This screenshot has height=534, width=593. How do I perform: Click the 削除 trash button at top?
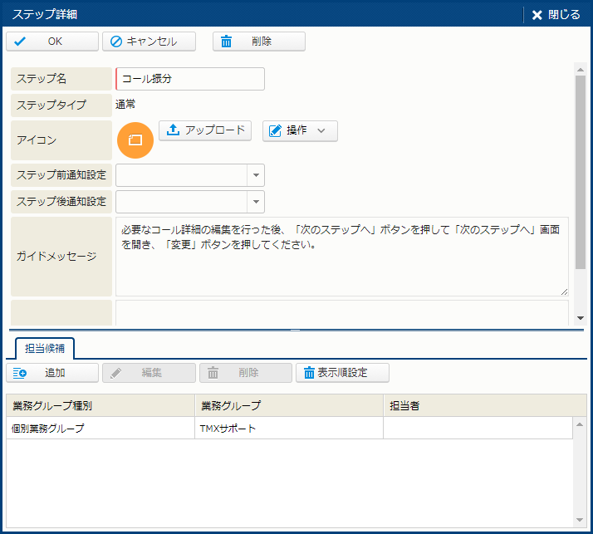click(x=258, y=42)
